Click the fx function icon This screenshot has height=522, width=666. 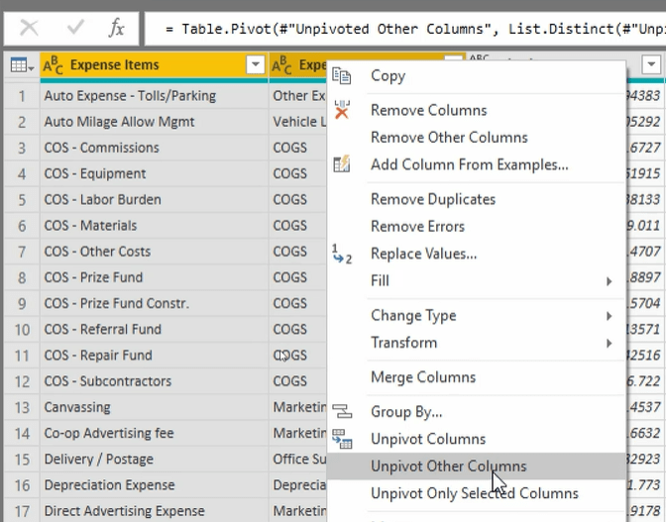tap(116, 29)
